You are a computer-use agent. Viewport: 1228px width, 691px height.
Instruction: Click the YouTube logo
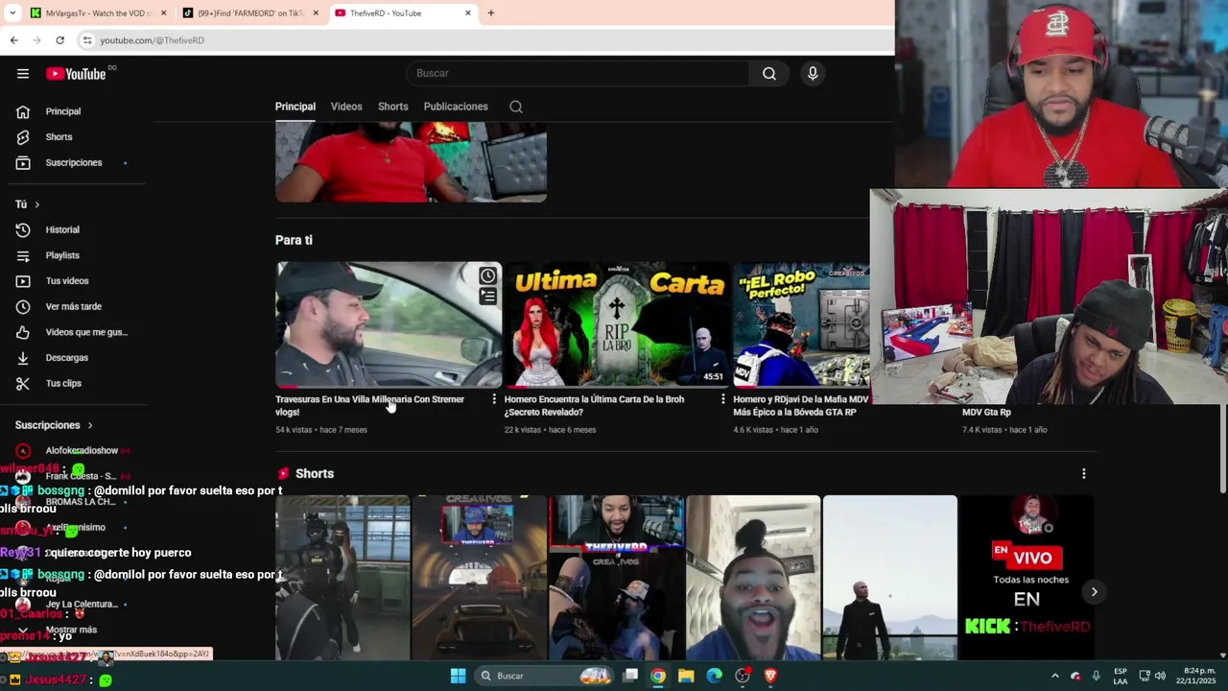point(76,74)
